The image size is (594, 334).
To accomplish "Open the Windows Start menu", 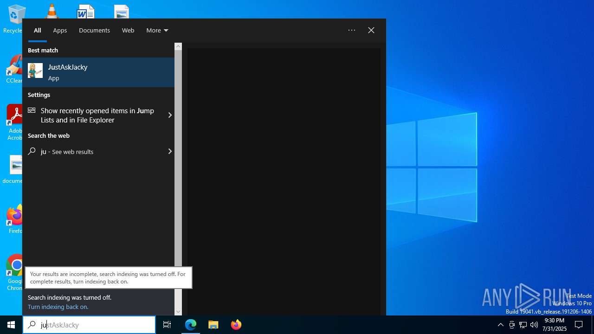I will tap(11, 325).
